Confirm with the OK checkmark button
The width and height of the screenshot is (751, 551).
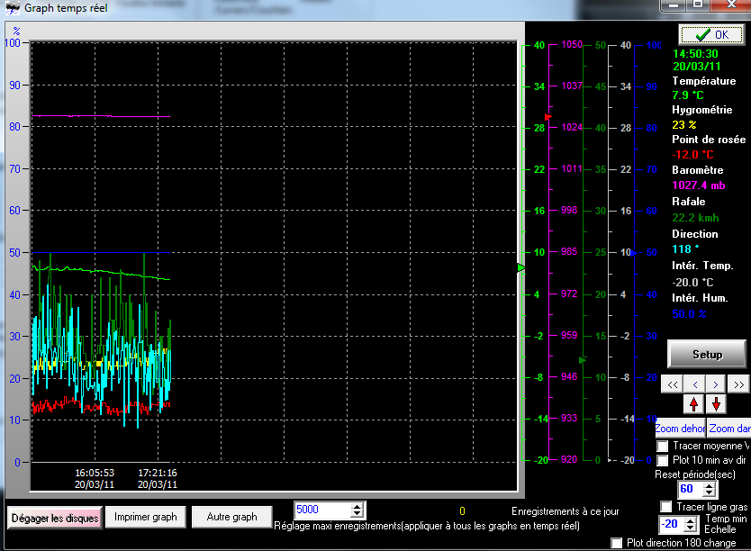(x=711, y=35)
